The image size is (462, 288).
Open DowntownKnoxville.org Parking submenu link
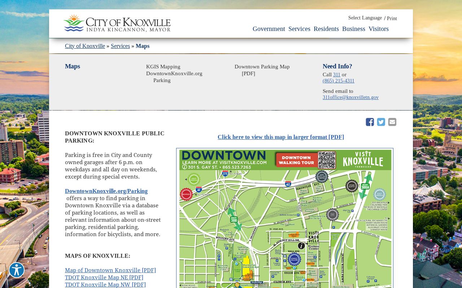point(174,77)
